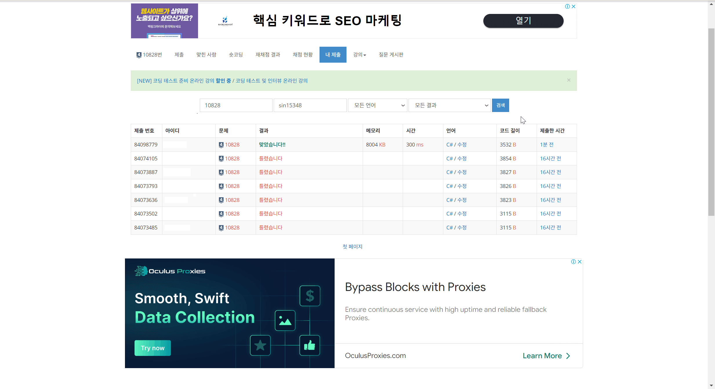The image size is (715, 389).
Task: Click submission number 84073793
Action: pyautogui.click(x=146, y=186)
